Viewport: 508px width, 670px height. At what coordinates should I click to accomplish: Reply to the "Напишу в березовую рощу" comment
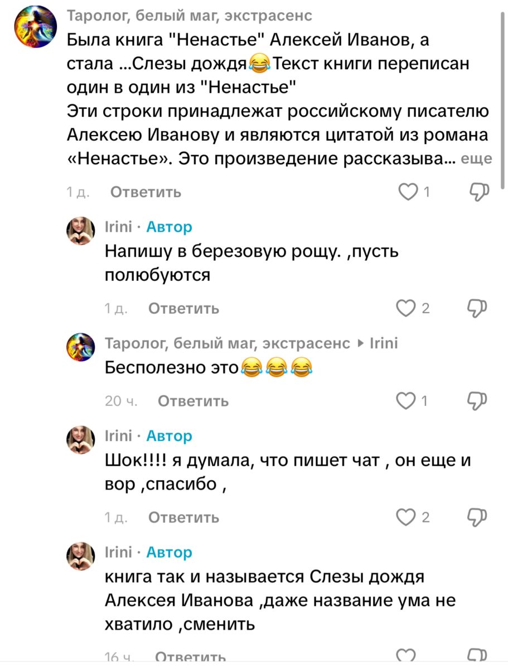tap(183, 309)
